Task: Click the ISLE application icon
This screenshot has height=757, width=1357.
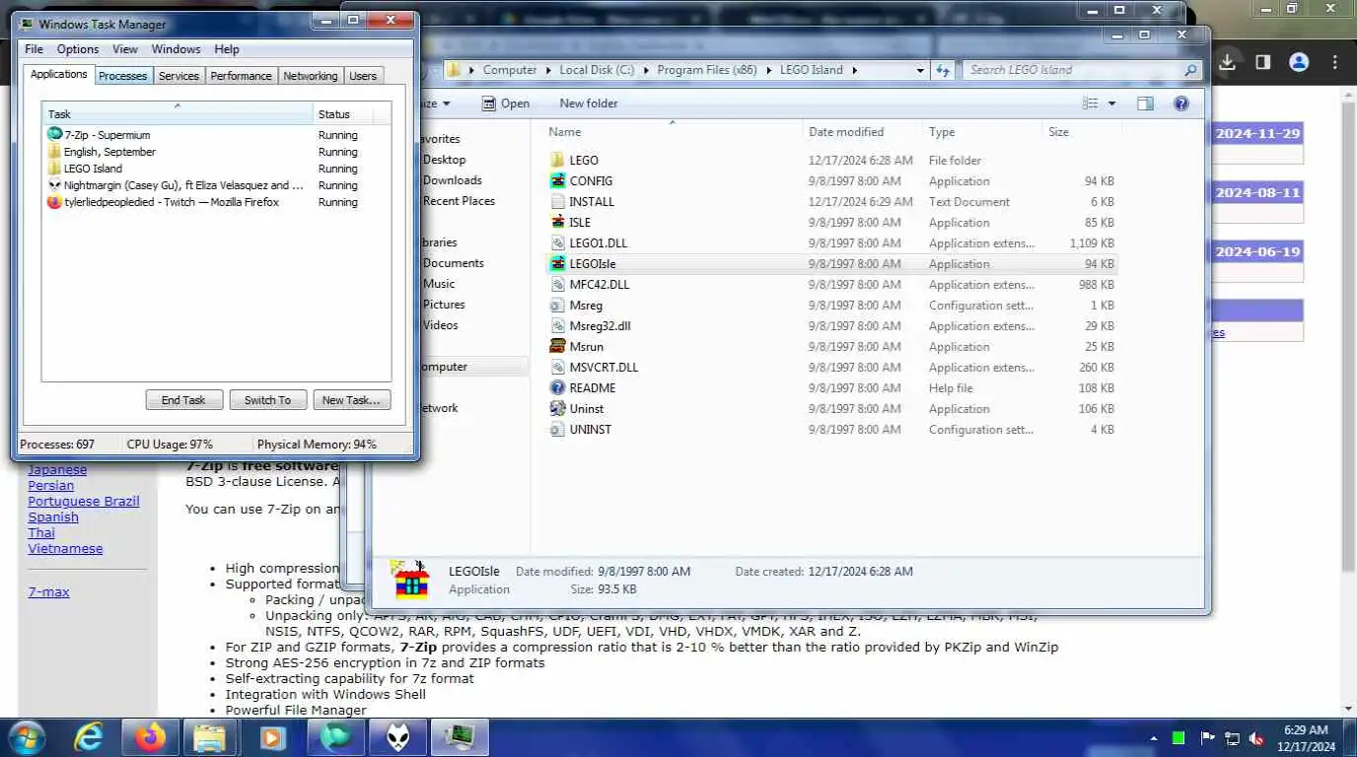Action: [x=557, y=222]
